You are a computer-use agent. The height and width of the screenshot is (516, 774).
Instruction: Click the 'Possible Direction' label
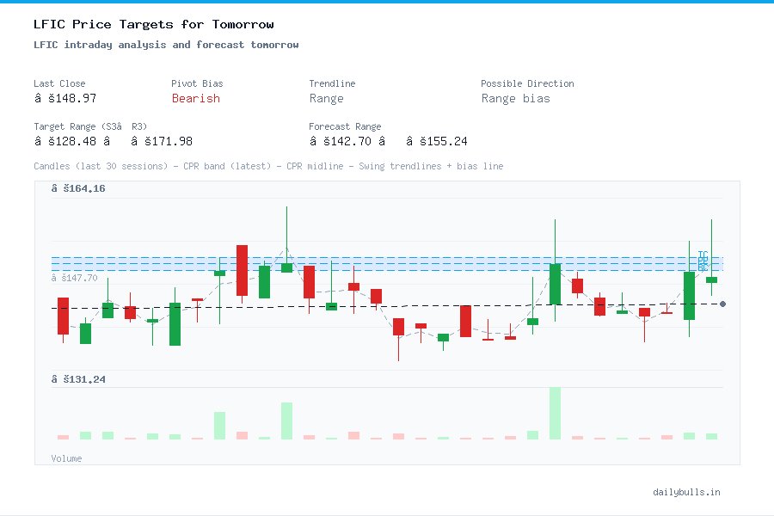[527, 83]
